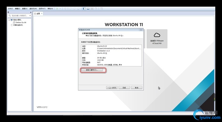Select the Debian 8.x 64 virtual machine
Image resolution: width=222 pixels, height=122 pixels.
(x=21, y=23)
